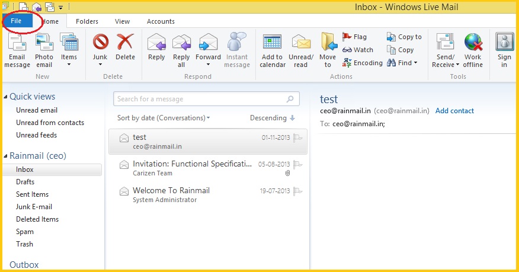This screenshot has width=519, height=272.
Task: Toggle flag on Welcome To Rainmail message
Action: pos(297,191)
